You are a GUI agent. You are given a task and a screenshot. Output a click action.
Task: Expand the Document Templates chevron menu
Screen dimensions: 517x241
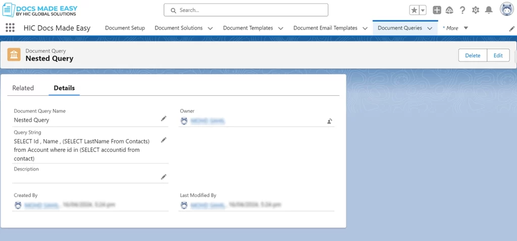point(281,28)
